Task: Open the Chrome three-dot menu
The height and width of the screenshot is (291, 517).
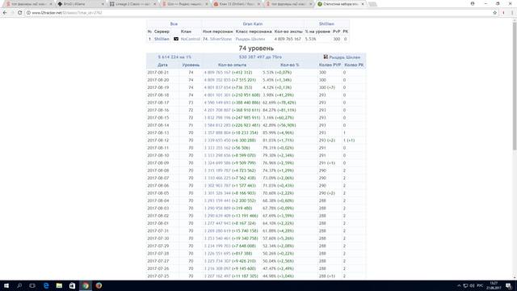Action: tap(512, 13)
